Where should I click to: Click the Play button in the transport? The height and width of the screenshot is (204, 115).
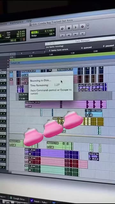coord(76,27)
